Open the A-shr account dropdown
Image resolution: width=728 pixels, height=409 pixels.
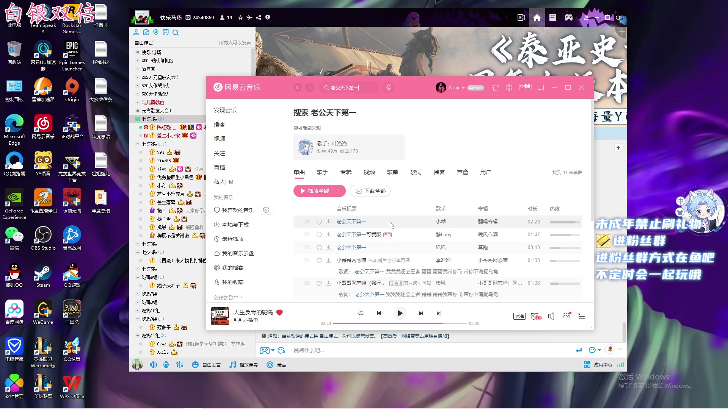point(457,87)
